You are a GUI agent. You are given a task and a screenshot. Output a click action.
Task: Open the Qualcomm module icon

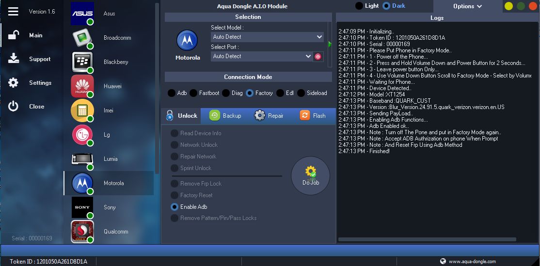click(x=82, y=232)
